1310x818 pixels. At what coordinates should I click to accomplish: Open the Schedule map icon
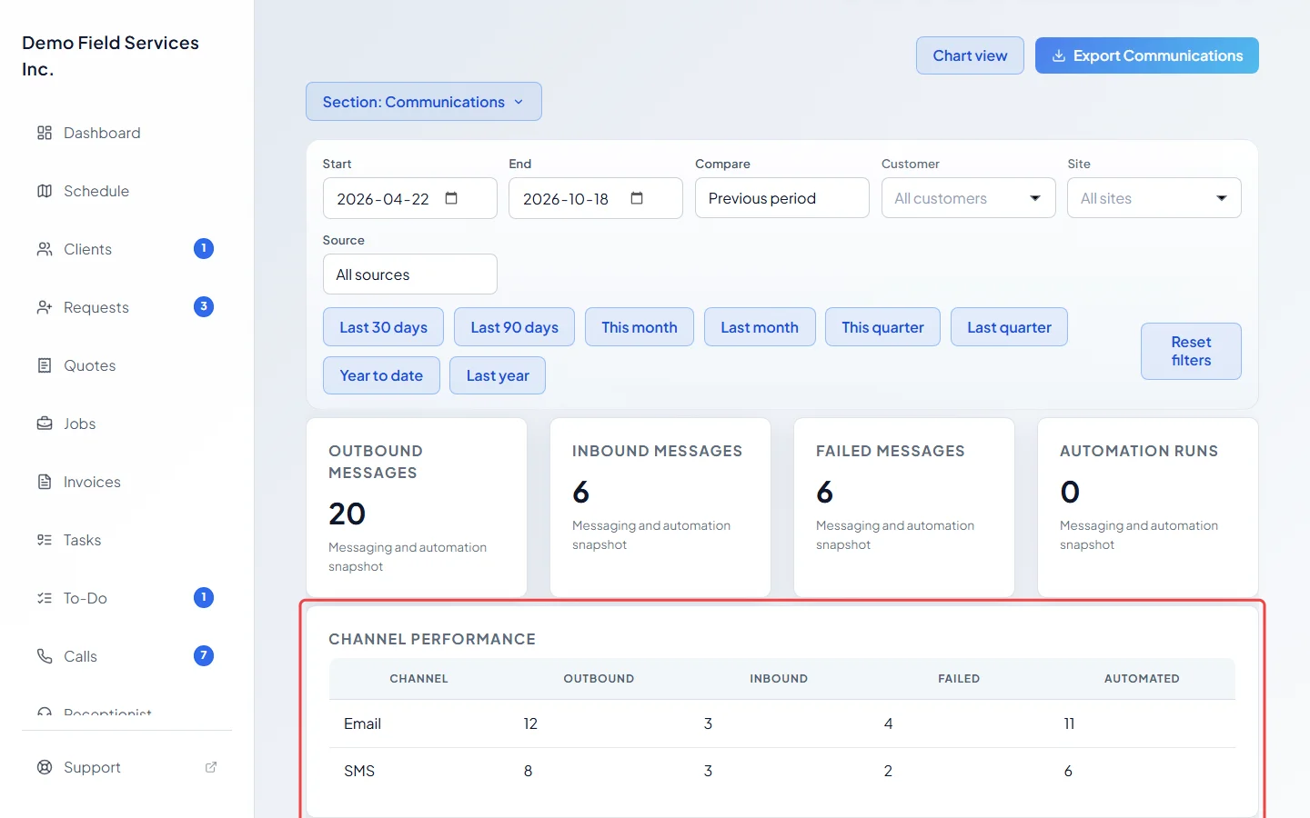pyautogui.click(x=45, y=191)
